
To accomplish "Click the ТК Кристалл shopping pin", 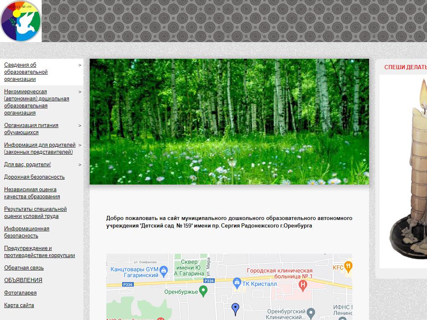I will (x=237, y=283).
